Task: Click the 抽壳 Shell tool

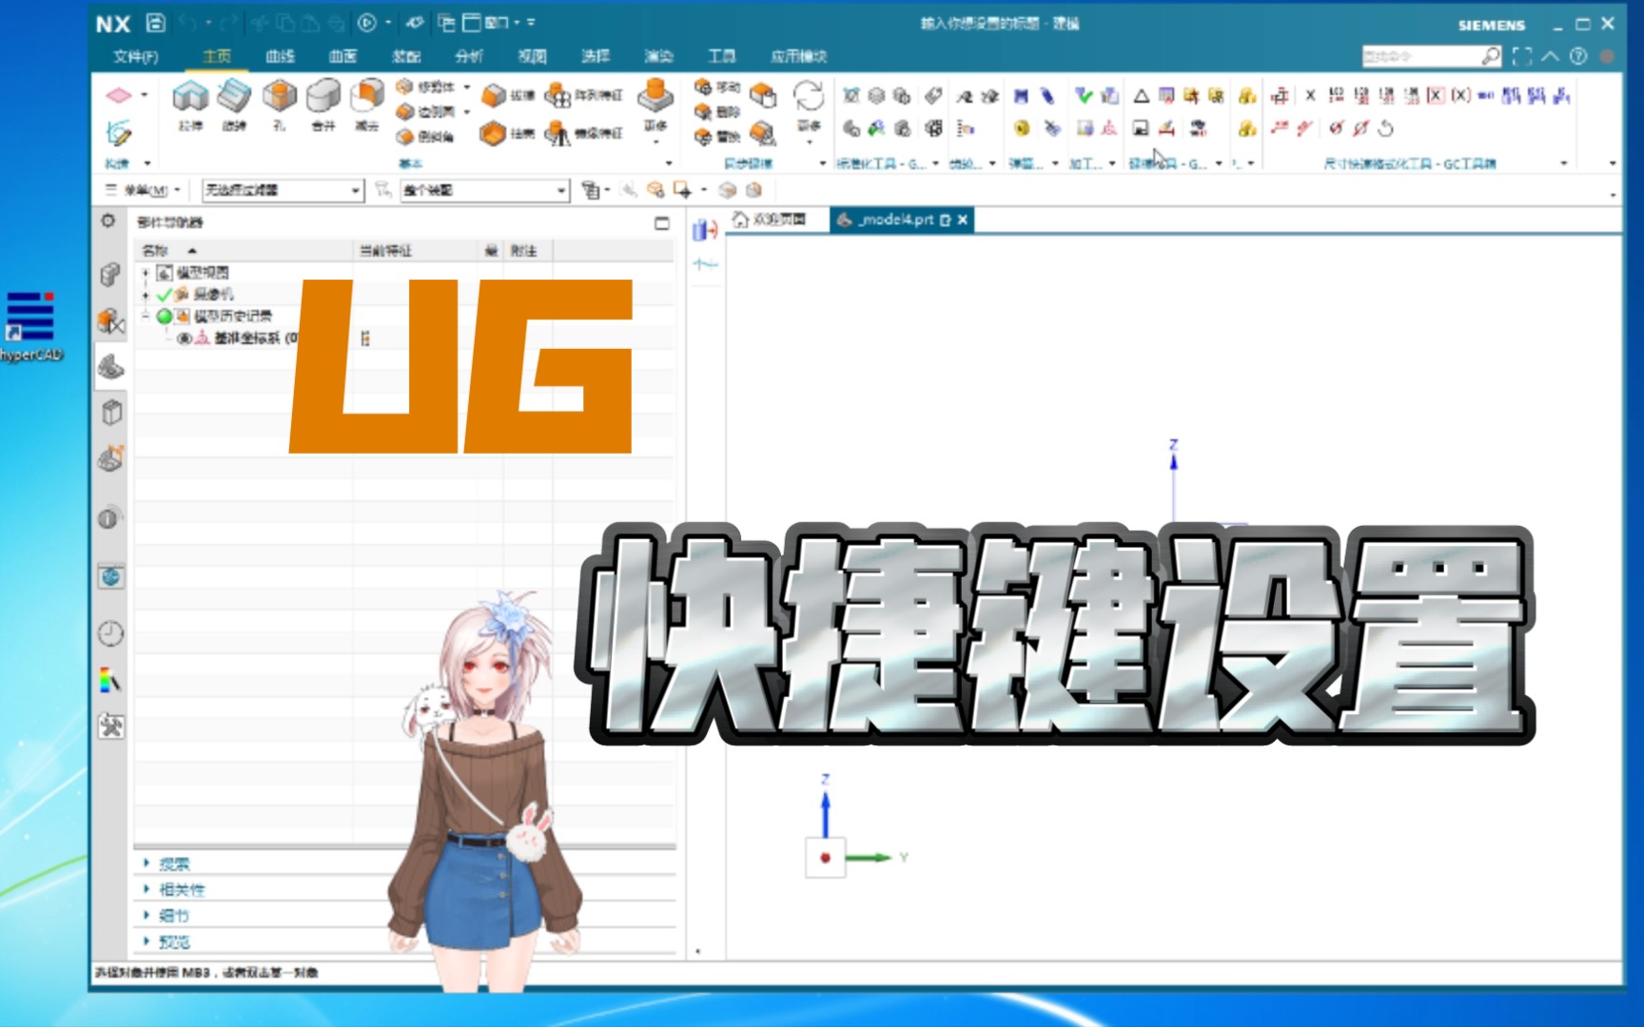Action: click(x=508, y=133)
